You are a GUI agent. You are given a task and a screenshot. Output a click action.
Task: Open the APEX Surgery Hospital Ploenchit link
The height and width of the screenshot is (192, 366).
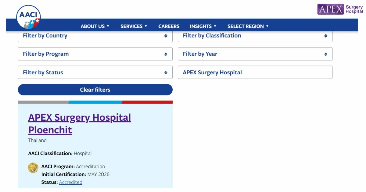[80, 123]
